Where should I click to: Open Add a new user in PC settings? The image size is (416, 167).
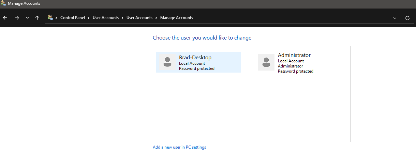pos(179,147)
